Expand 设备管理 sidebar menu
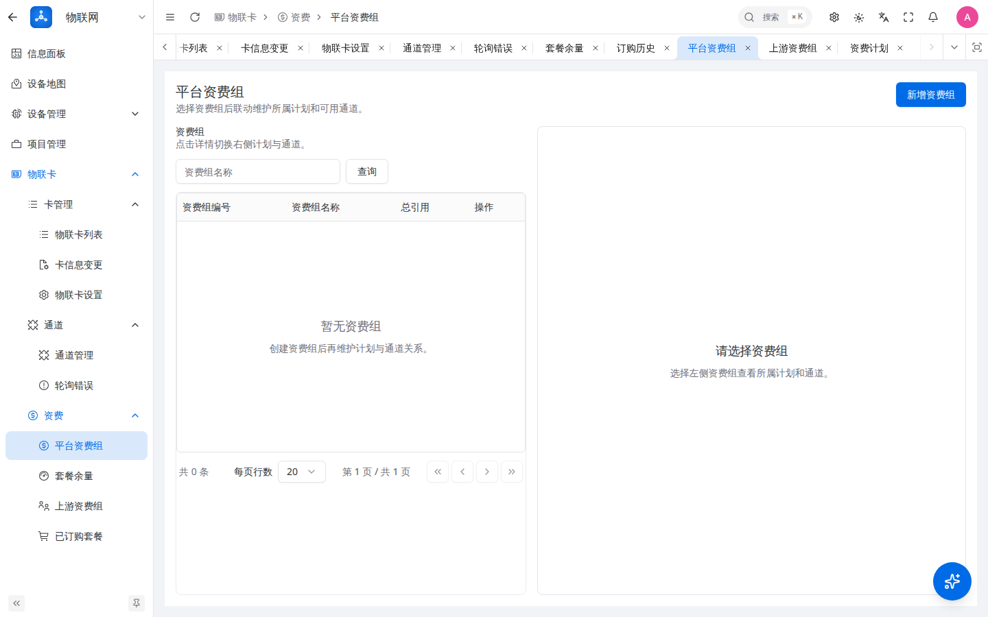 (76, 114)
